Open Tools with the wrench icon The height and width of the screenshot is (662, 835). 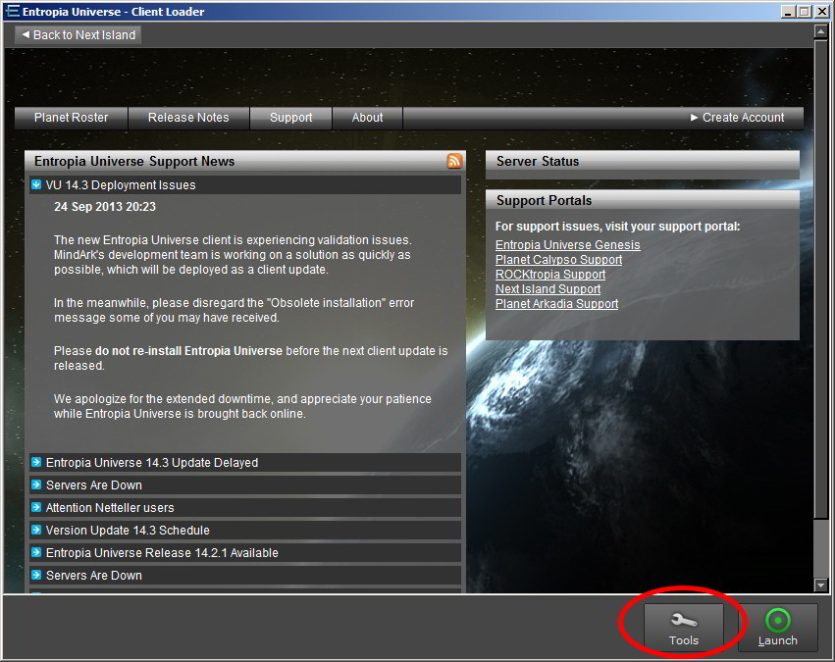pos(683,628)
